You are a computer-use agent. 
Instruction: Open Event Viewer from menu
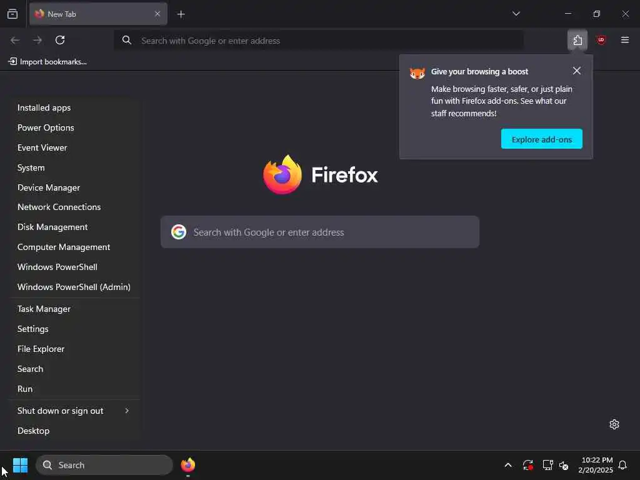[x=74, y=147]
